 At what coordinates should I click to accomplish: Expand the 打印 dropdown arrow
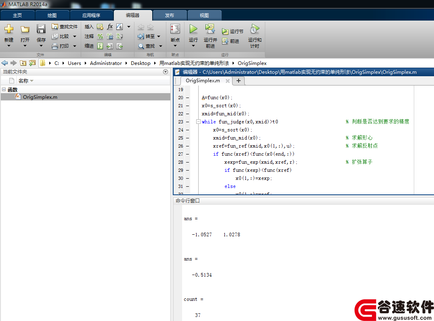click(74, 46)
